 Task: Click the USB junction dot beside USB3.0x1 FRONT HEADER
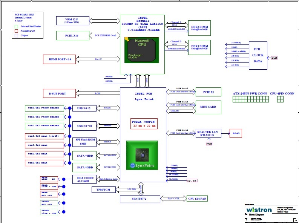click(70, 108)
